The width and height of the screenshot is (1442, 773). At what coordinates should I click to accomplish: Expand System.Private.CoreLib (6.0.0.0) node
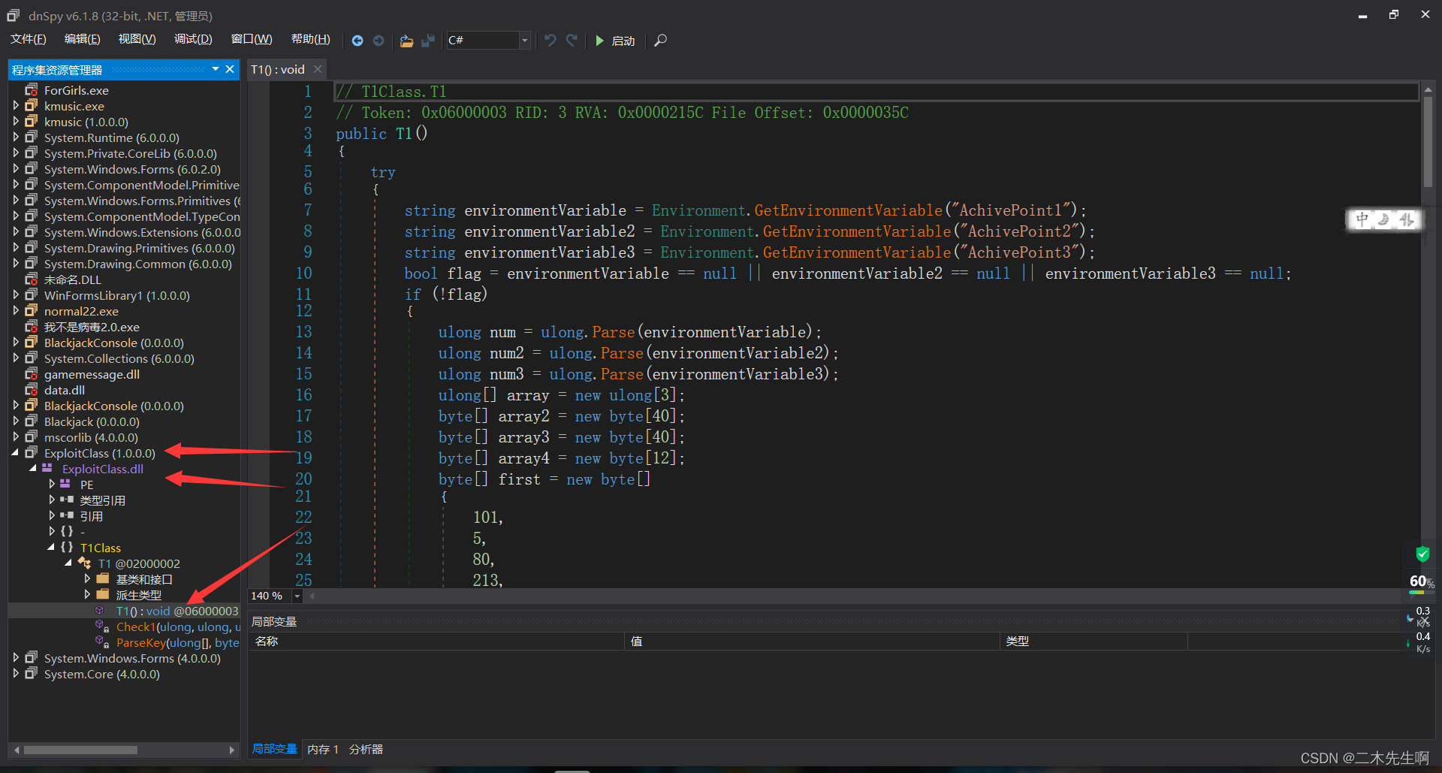coord(16,153)
